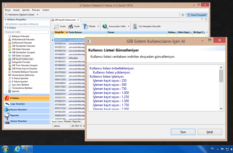Switch to the Filtreler bottom tab
This screenshot has height=153, width=233.
coord(68,121)
